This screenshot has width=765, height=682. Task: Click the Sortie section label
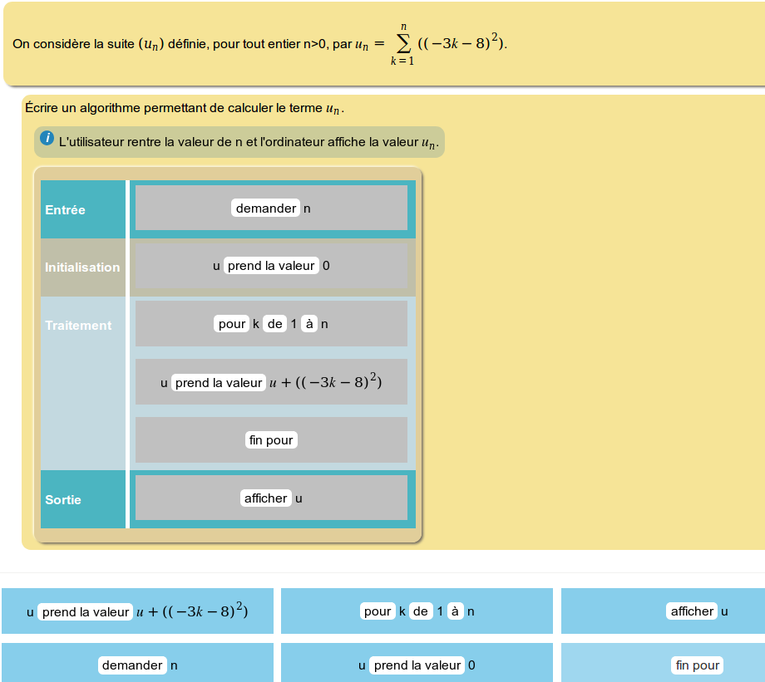(63, 500)
